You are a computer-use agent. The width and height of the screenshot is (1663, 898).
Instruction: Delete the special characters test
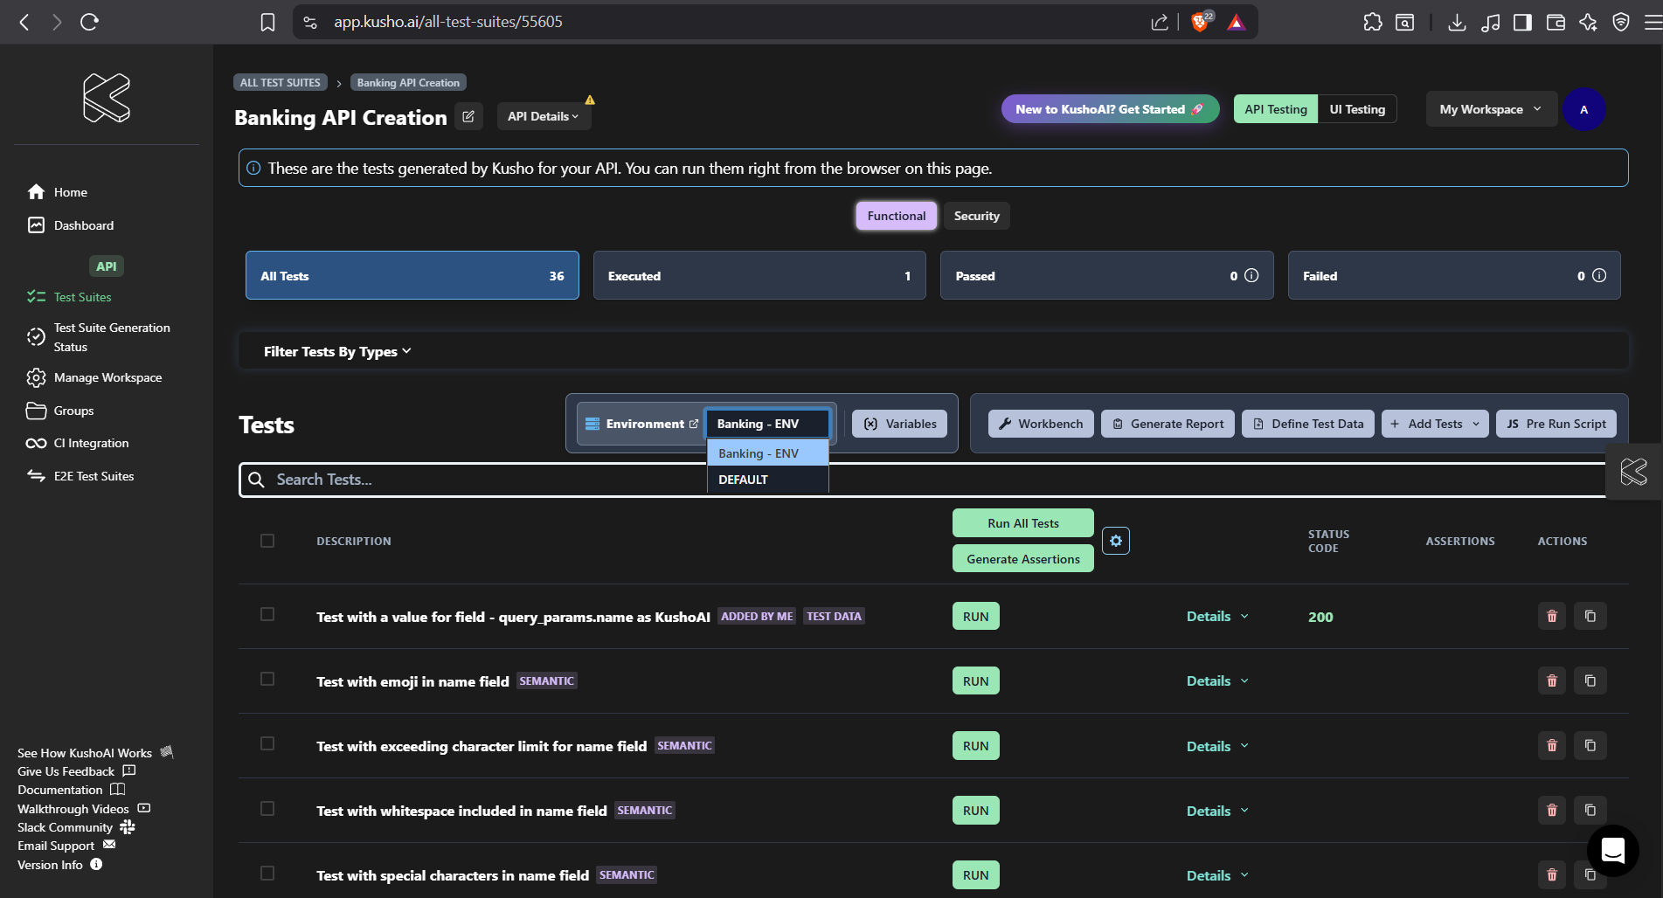tap(1552, 874)
